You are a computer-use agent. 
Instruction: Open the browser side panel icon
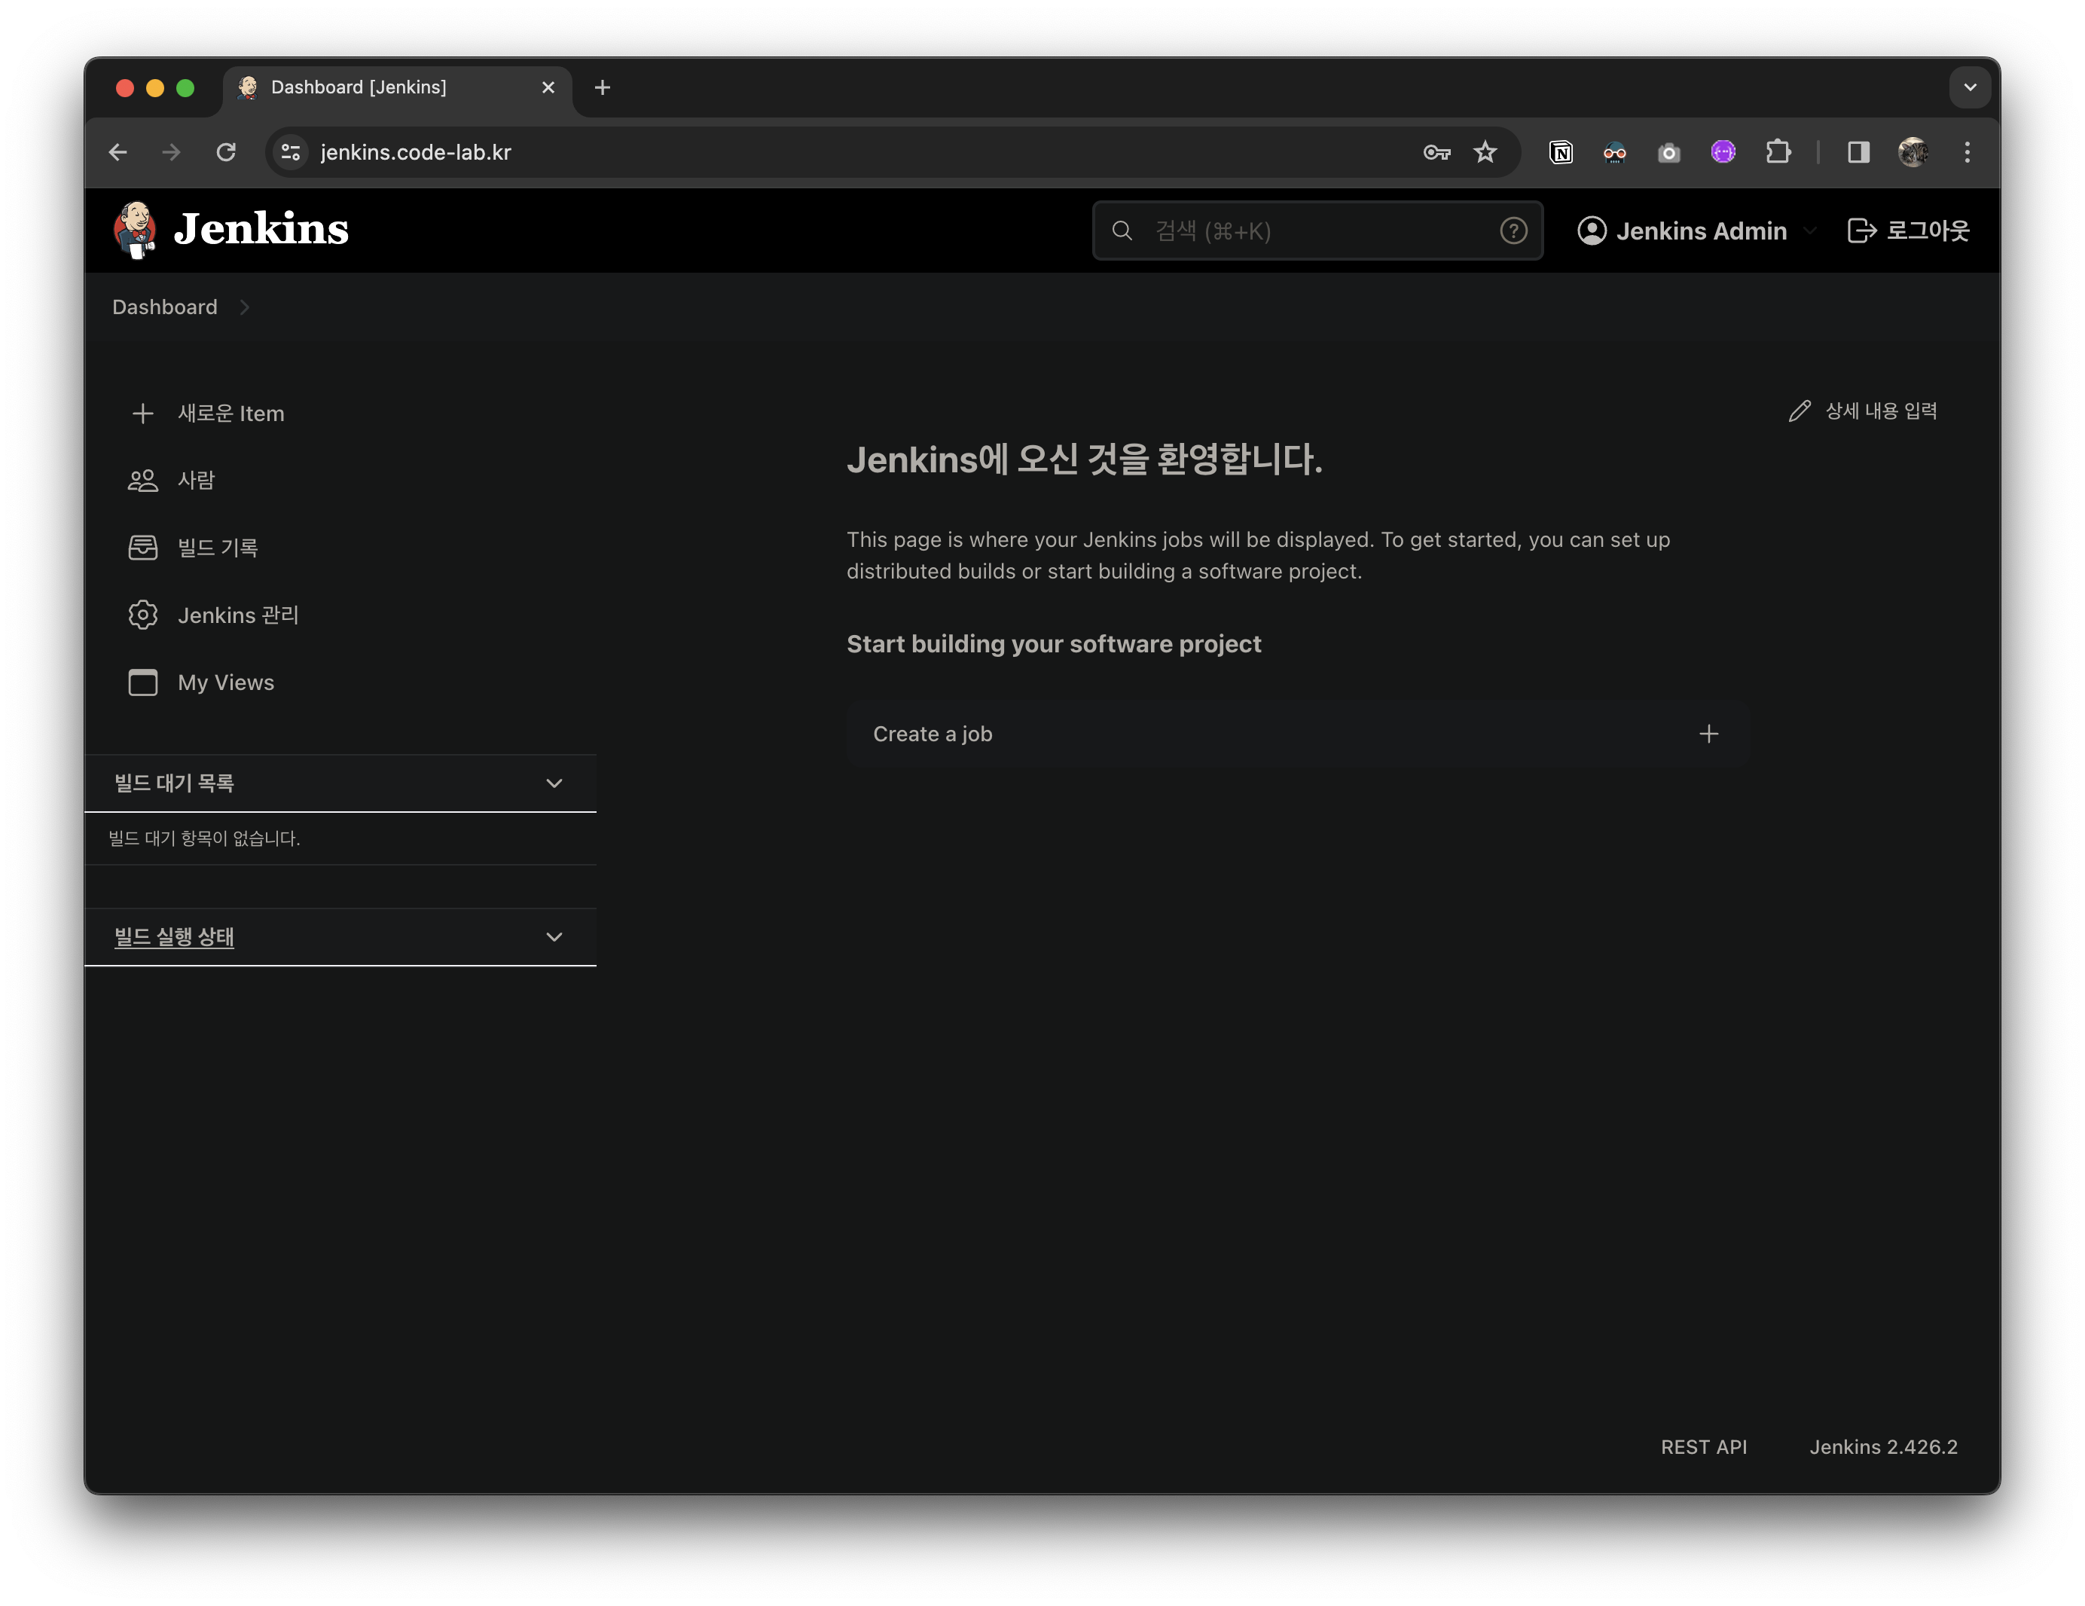pos(1858,153)
